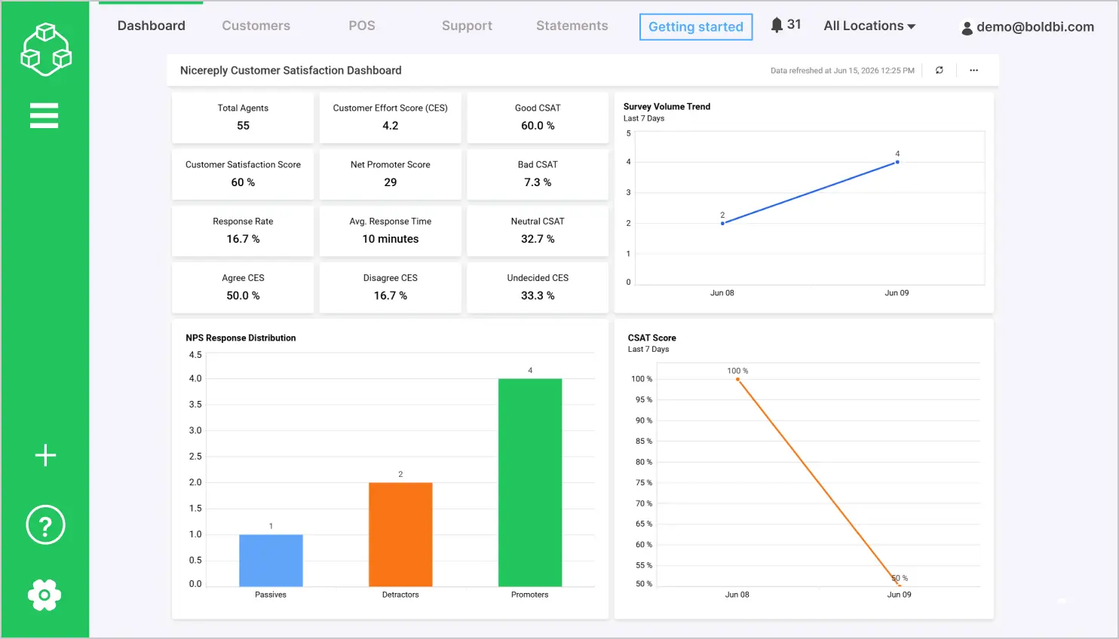
Task: Click the plus icon in the sidebar
Action: pyautogui.click(x=45, y=455)
